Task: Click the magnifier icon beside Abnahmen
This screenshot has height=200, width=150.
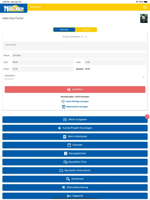Action: tap(68, 179)
